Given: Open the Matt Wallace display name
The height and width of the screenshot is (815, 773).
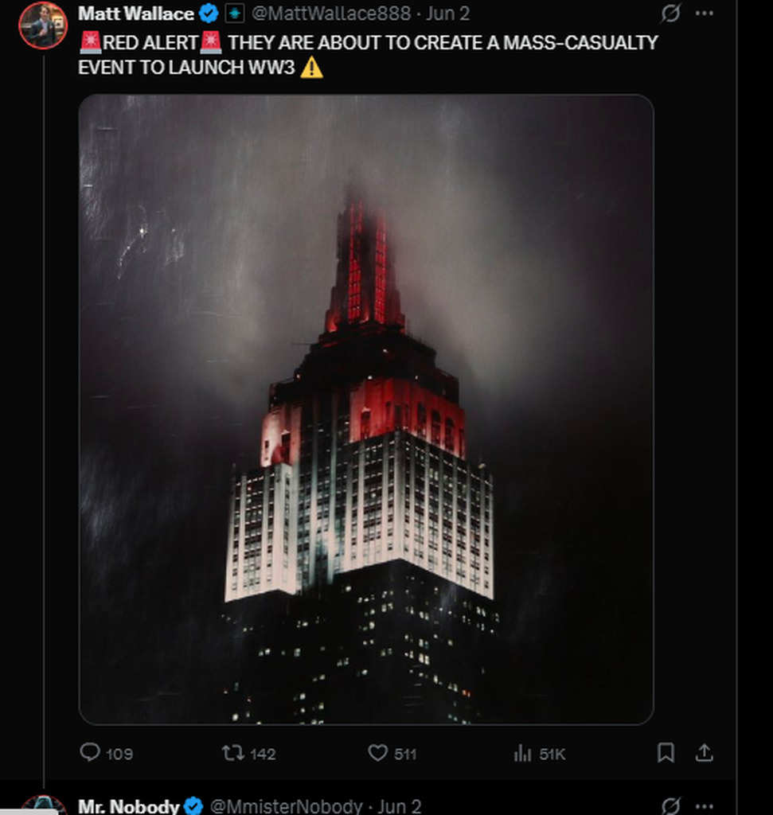Looking at the screenshot, I should (135, 14).
